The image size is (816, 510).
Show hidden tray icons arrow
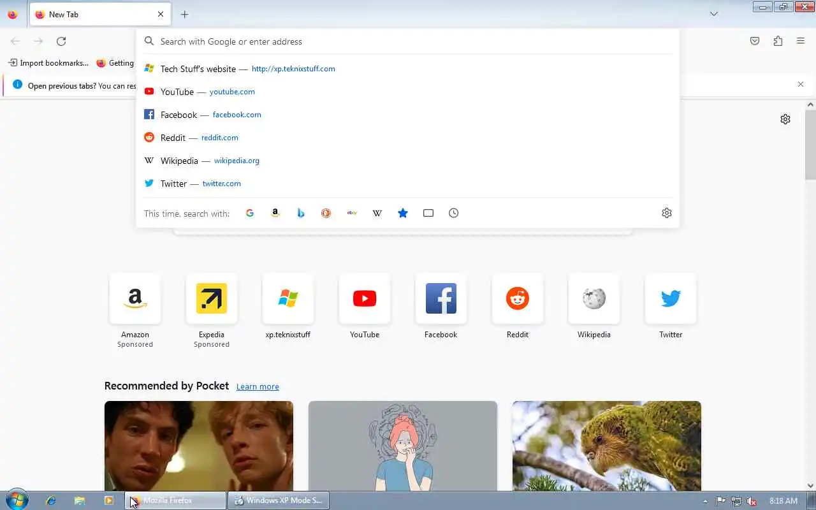coord(705,501)
